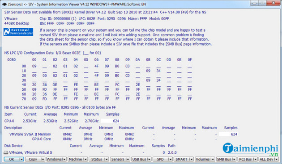
Task: Expand the Copy button dropdown arrow
Action: 43,159
